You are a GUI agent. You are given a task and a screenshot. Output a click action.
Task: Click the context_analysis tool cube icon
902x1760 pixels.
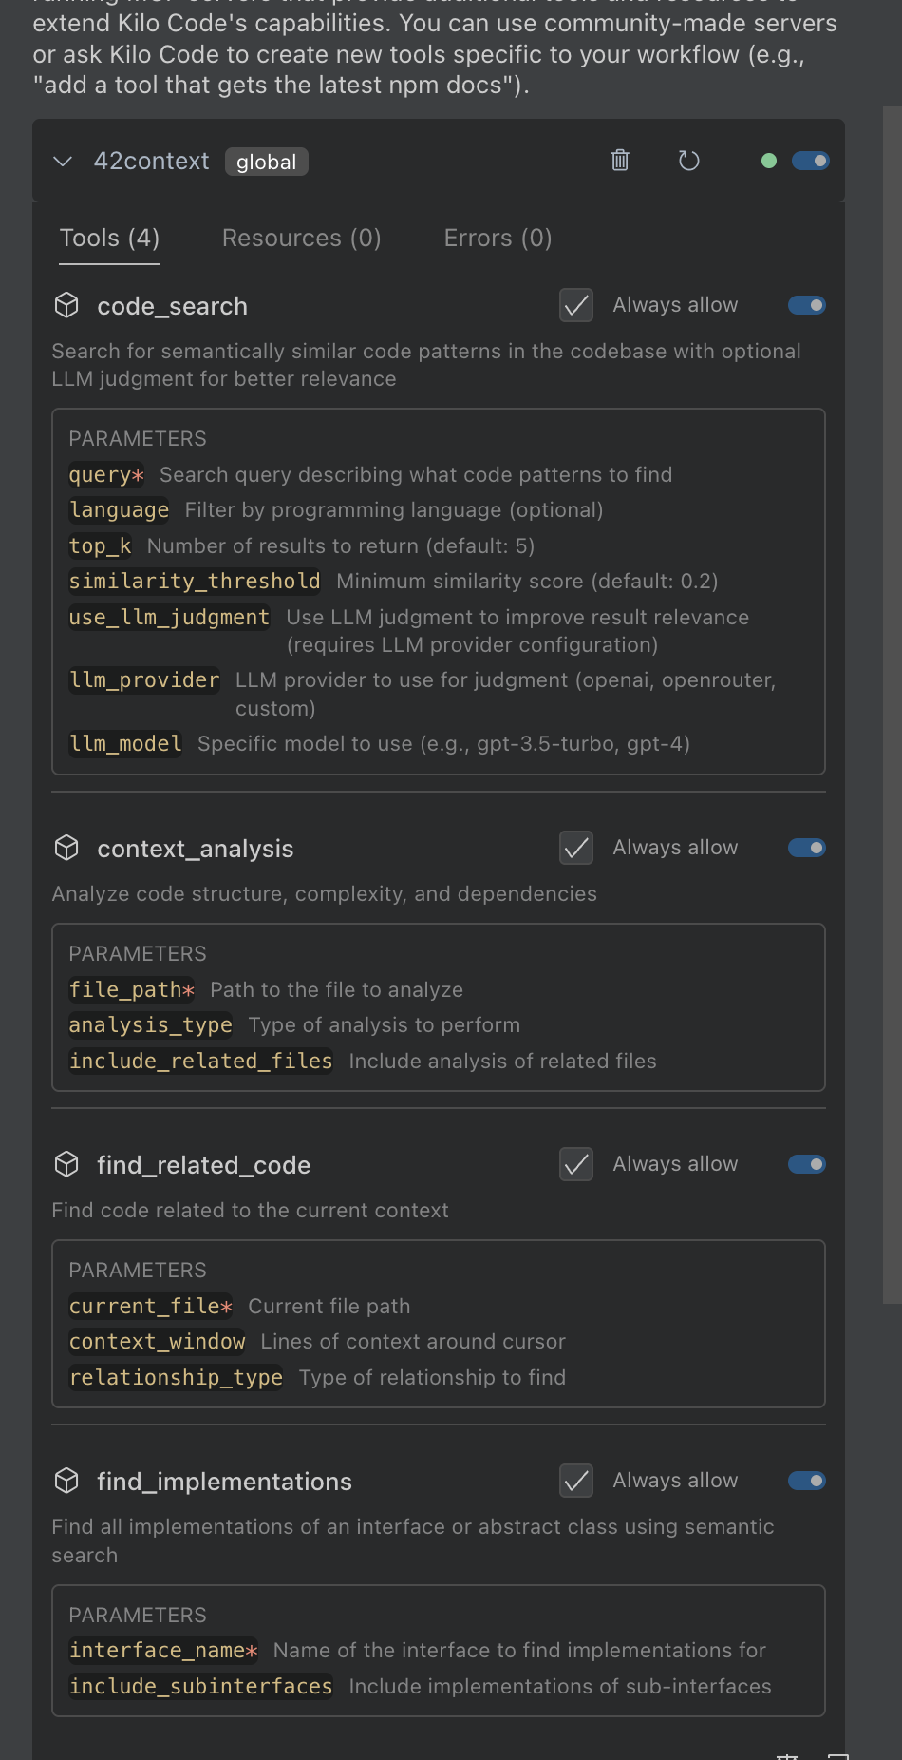(x=66, y=848)
